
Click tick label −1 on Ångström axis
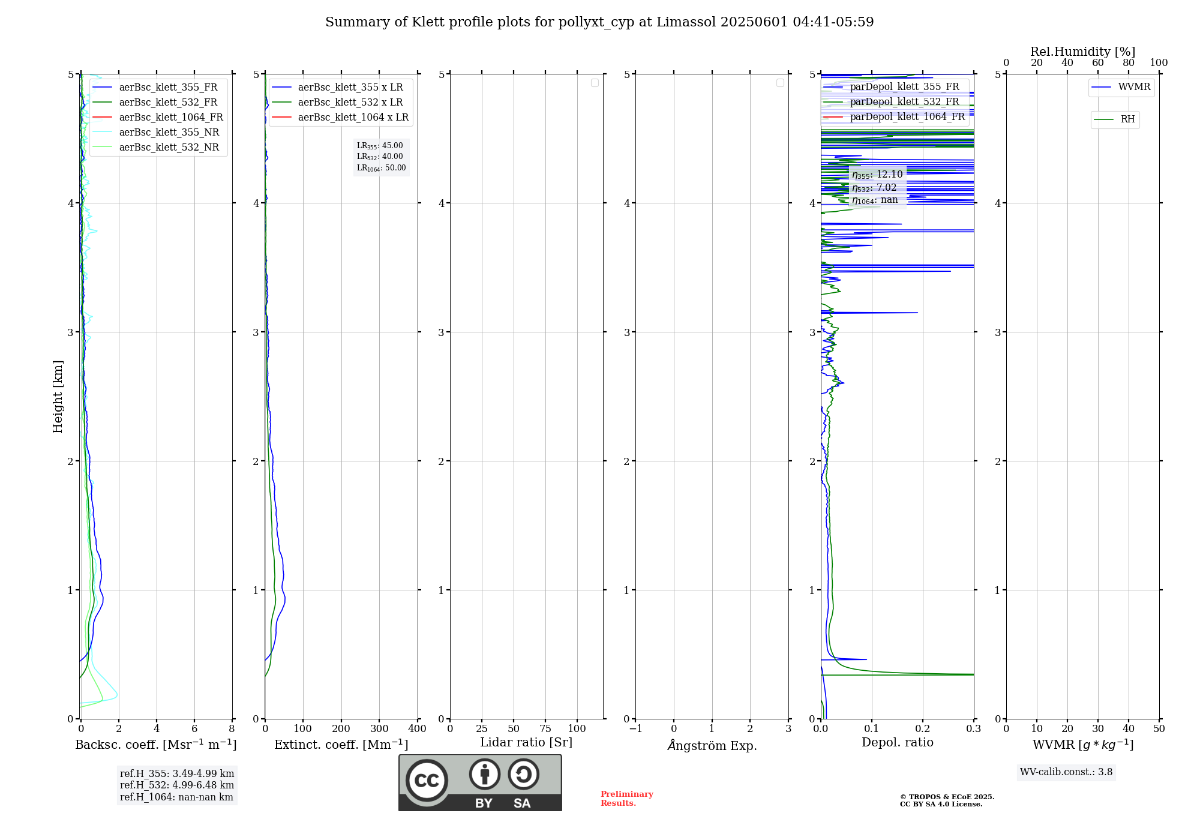click(x=635, y=729)
